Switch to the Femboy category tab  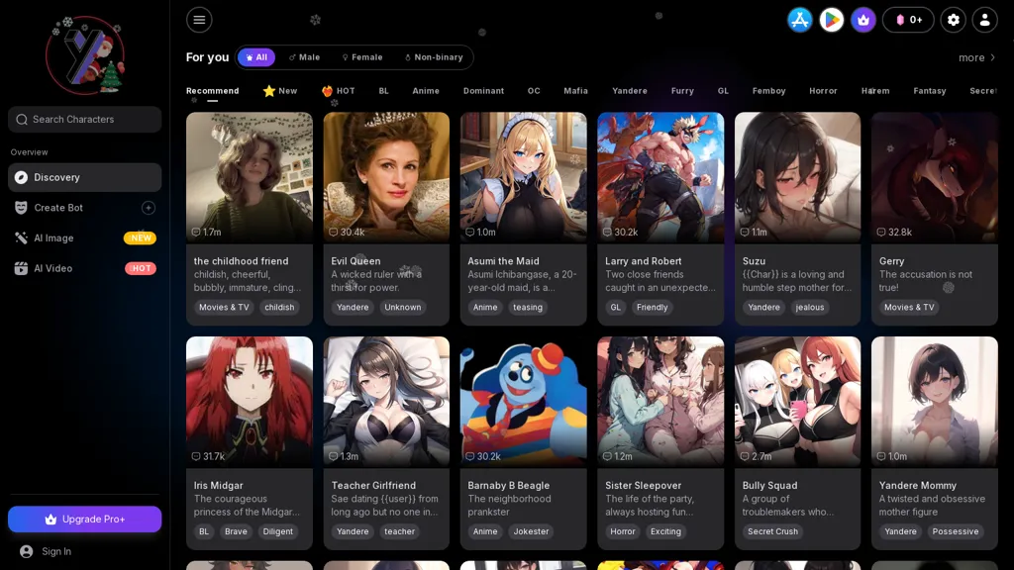768,91
